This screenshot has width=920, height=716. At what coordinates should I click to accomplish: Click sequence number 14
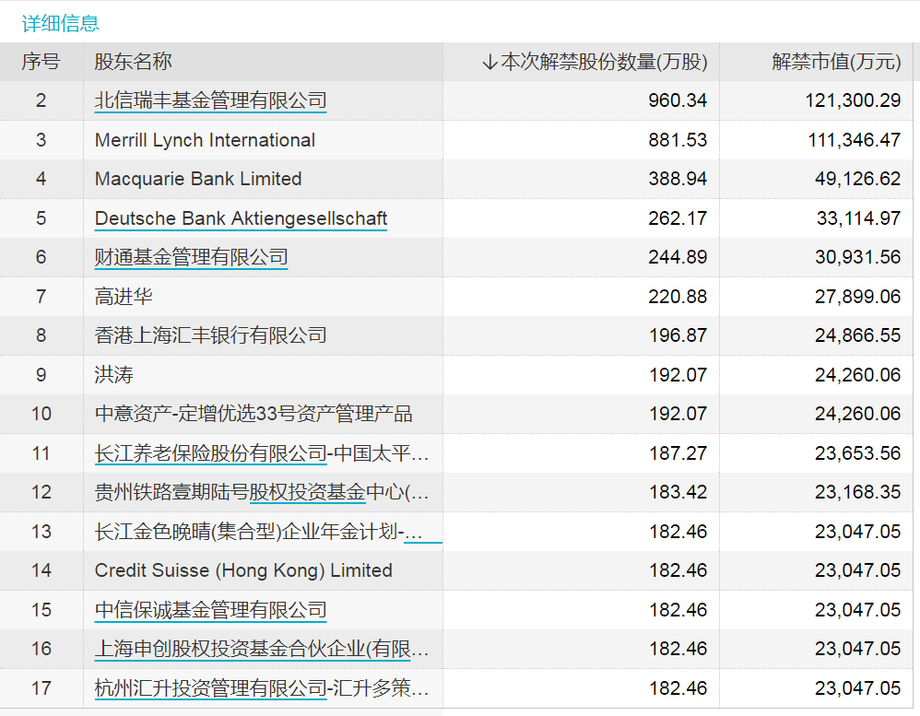41,570
